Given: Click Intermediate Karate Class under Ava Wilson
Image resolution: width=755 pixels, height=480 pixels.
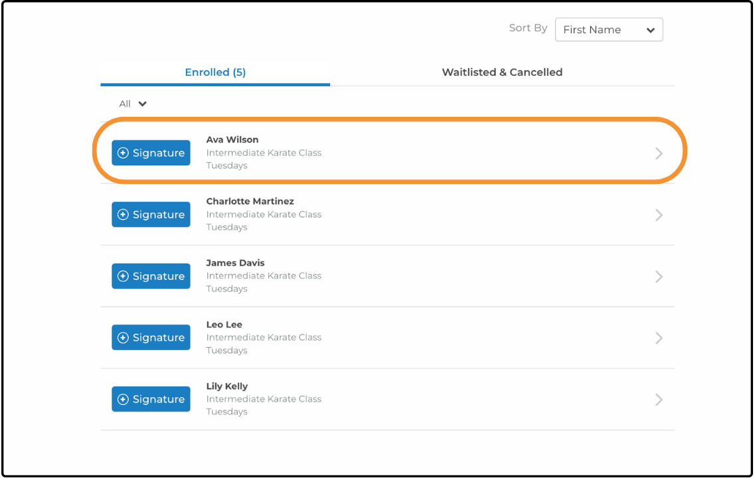Looking at the screenshot, I should [x=264, y=153].
